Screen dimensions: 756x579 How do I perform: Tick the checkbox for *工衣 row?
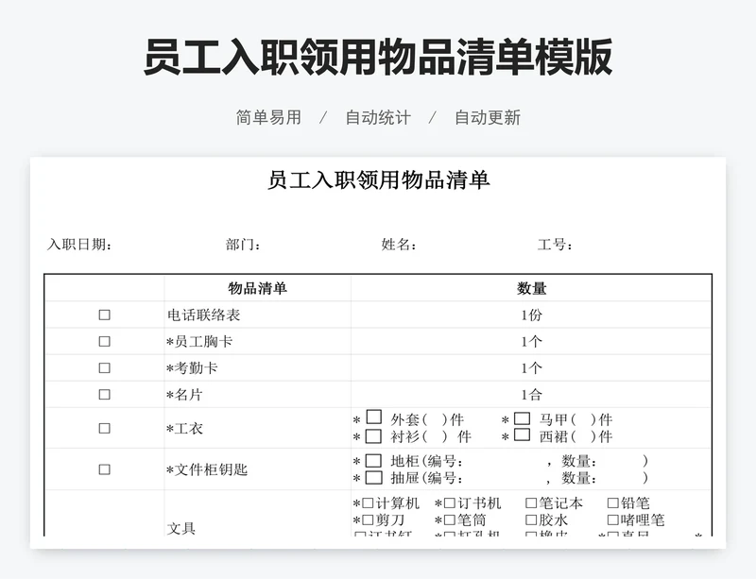pos(104,428)
